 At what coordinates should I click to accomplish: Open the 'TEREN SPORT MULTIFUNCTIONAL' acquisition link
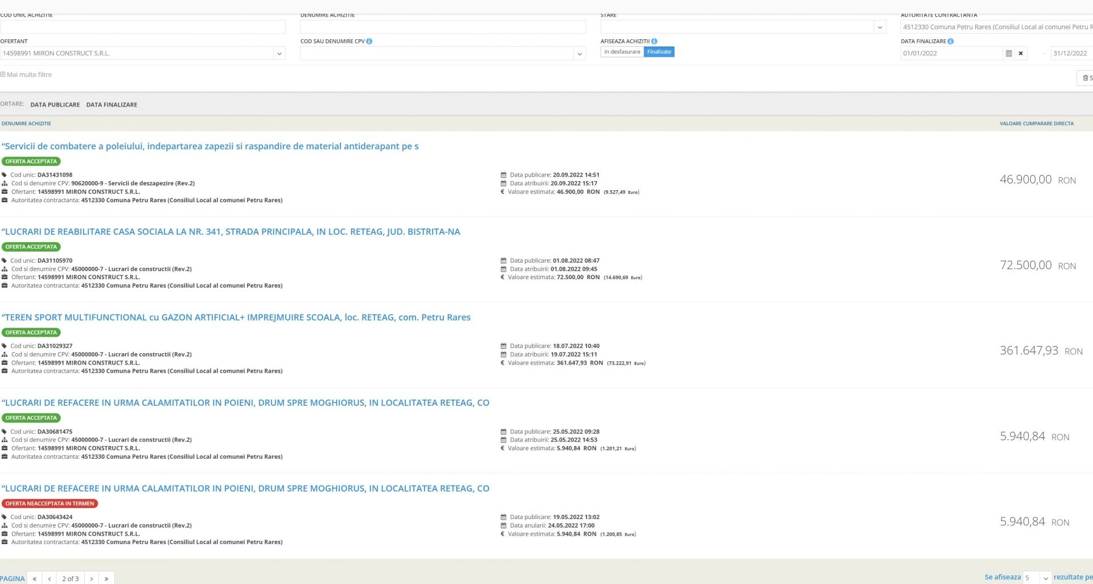click(236, 317)
